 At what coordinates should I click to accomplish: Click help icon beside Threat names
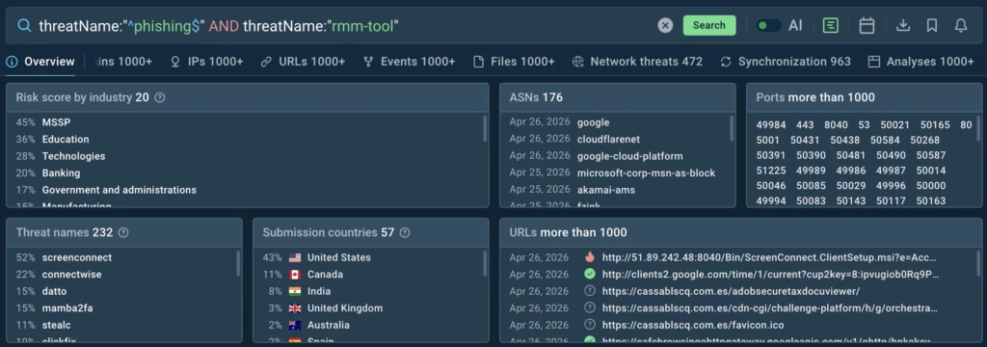123,232
